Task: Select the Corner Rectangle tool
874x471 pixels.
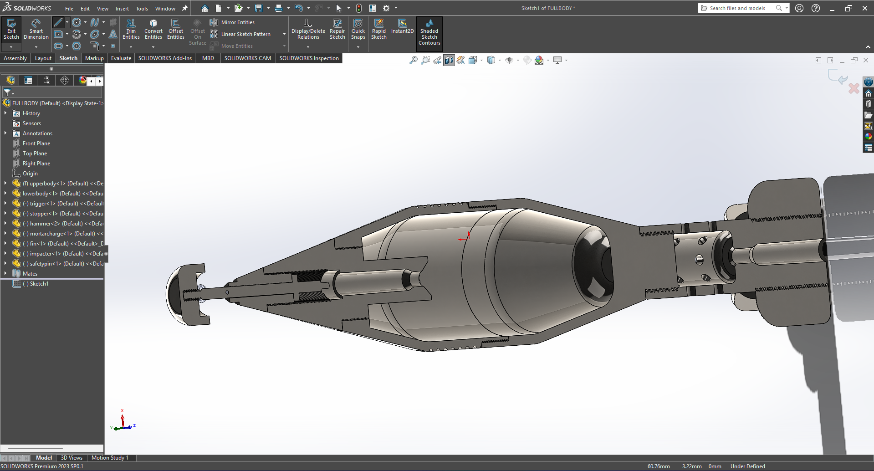Action: (58, 34)
